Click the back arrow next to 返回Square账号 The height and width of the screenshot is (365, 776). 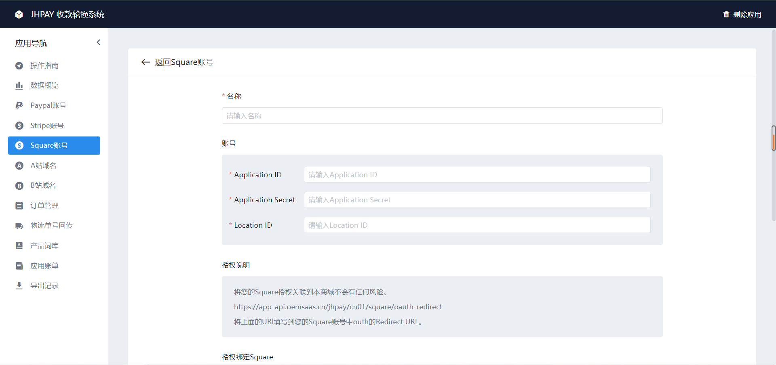point(145,62)
